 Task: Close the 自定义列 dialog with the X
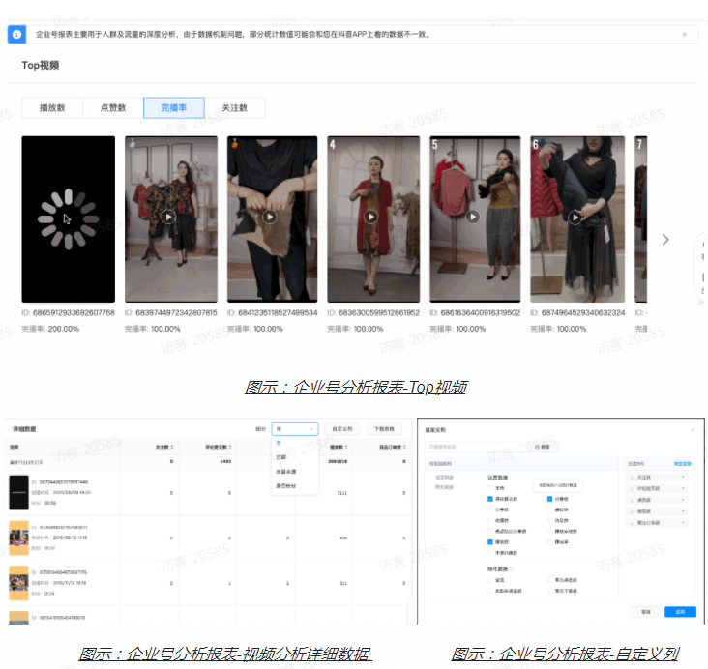(x=693, y=430)
